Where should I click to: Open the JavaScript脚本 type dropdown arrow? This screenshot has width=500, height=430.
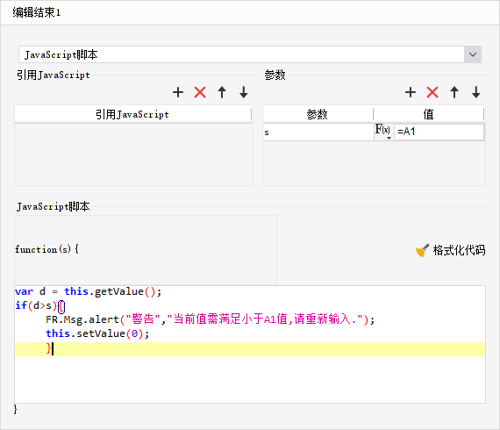pos(473,54)
